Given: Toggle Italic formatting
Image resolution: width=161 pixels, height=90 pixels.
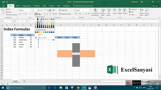Looking at the screenshot, I should point(23,14).
